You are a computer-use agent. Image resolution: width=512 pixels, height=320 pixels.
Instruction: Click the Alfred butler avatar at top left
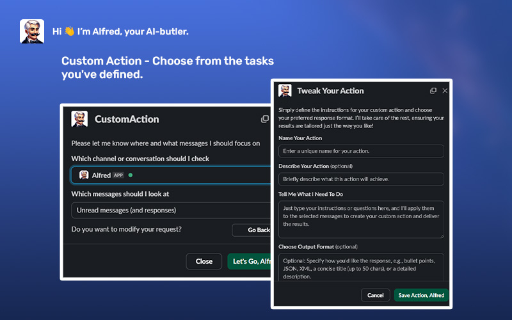32,31
